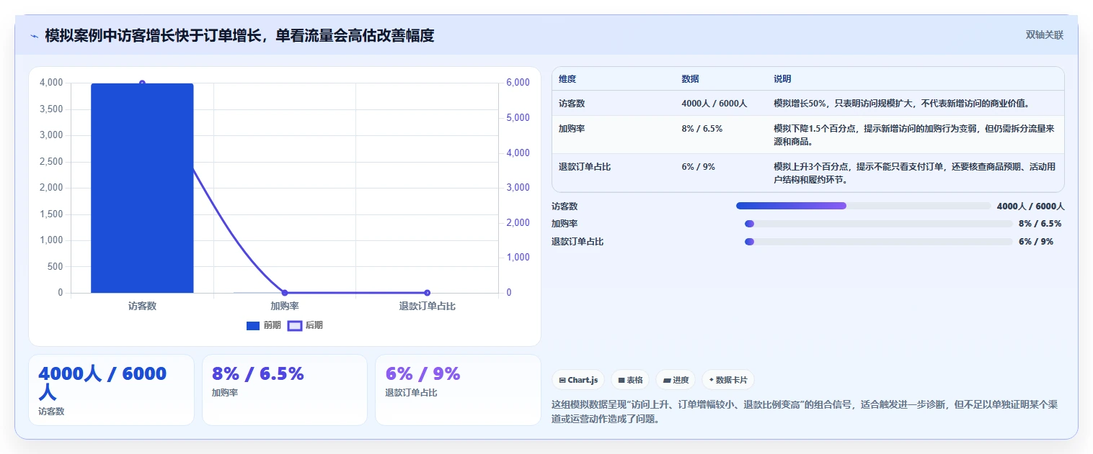Click the pulse icon beside the title
The height and width of the screenshot is (454, 1093).
34,36
